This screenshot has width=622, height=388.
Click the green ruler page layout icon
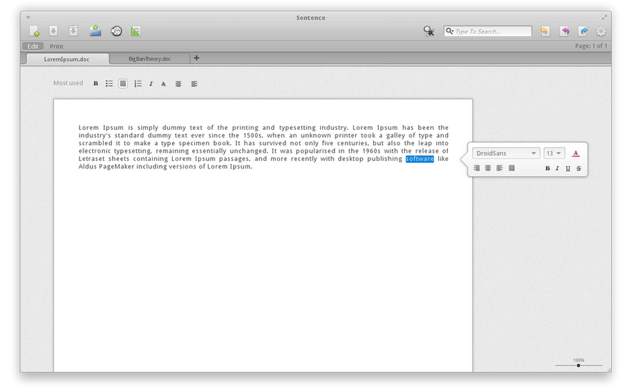coord(135,31)
